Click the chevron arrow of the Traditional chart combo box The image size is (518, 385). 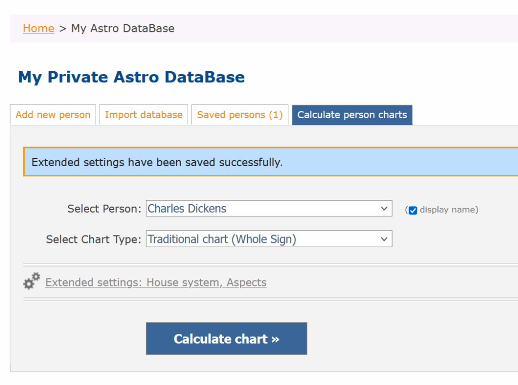(384, 239)
